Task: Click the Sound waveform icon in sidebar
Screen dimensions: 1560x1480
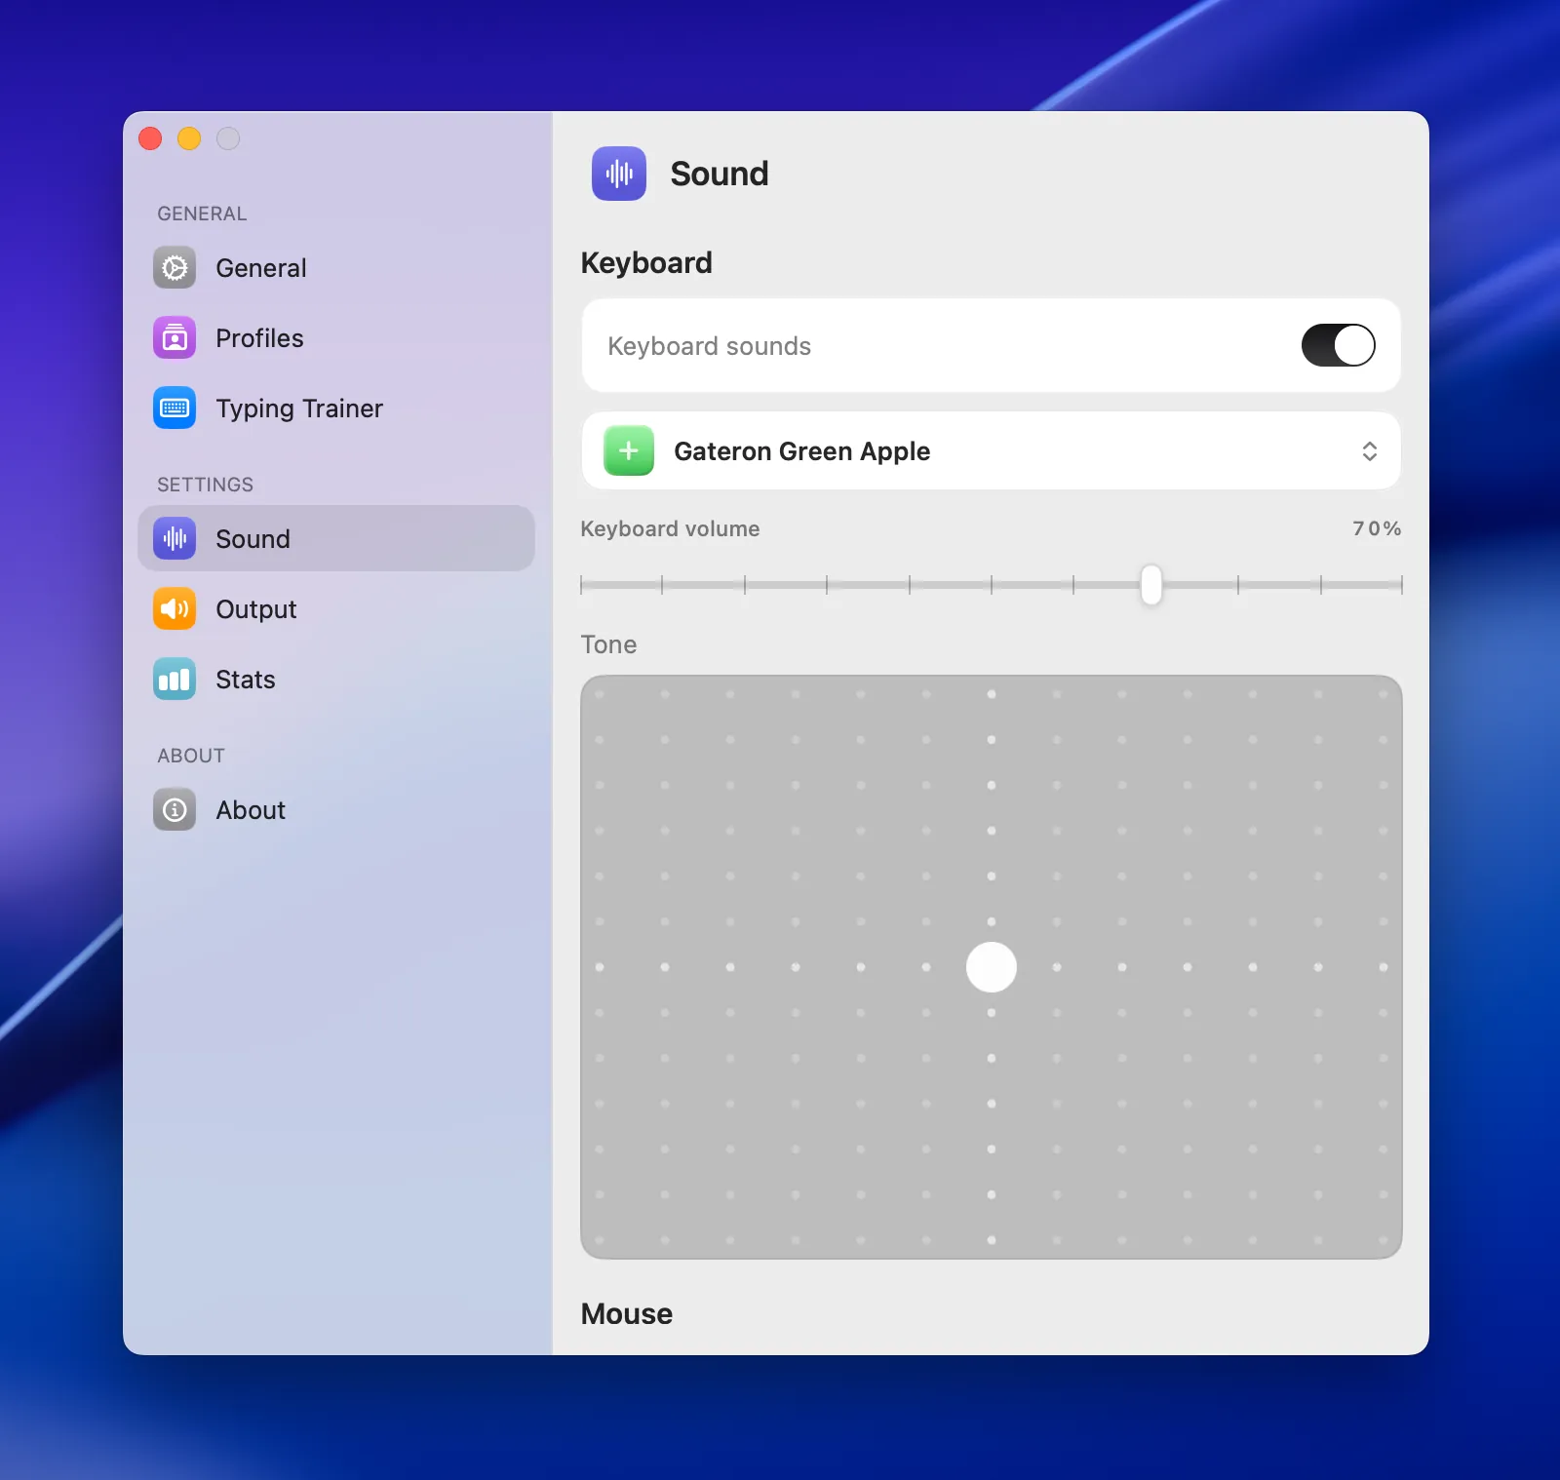Action: [175, 539]
